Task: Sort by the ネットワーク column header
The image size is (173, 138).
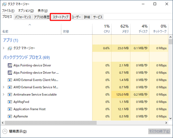Action: click(x=159, y=29)
